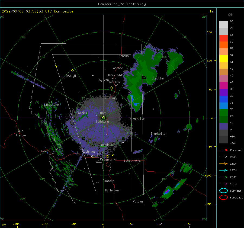This screenshot has width=244, height=228.
Task: Click the RedDeer city label
Action: point(115,82)
